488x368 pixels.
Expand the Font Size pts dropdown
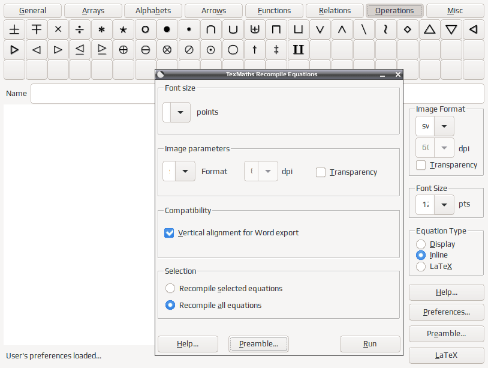point(444,204)
